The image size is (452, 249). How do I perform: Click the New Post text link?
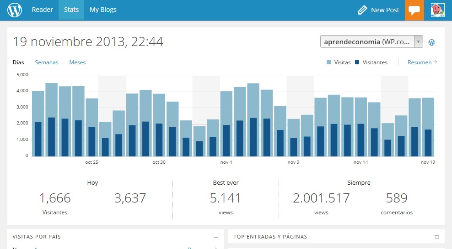385,10
